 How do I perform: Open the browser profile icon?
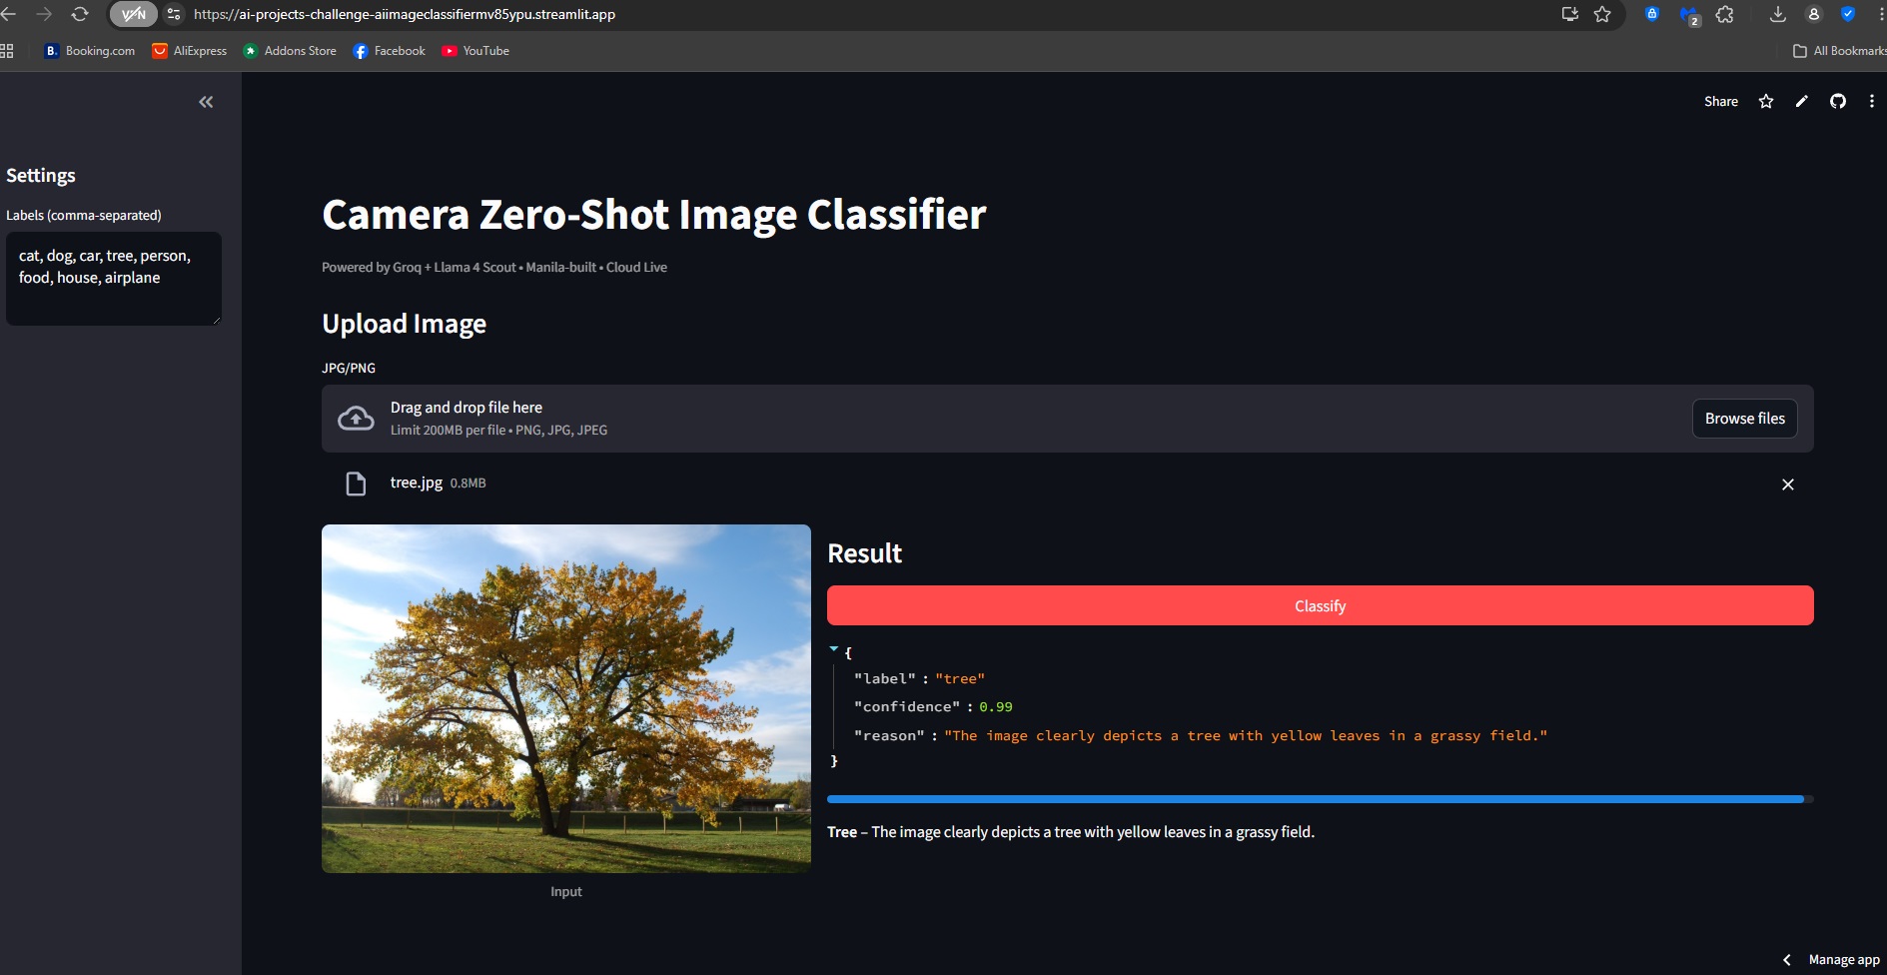click(1813, 14)
